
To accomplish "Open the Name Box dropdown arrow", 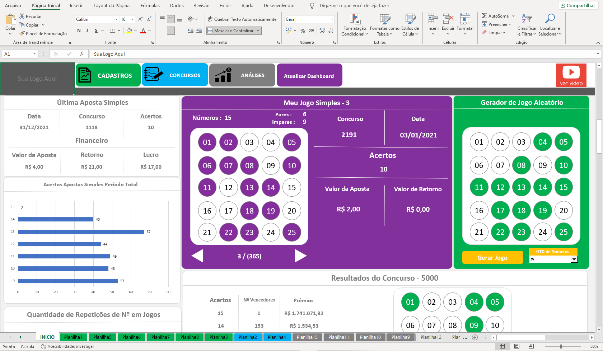I will (34, 54).
